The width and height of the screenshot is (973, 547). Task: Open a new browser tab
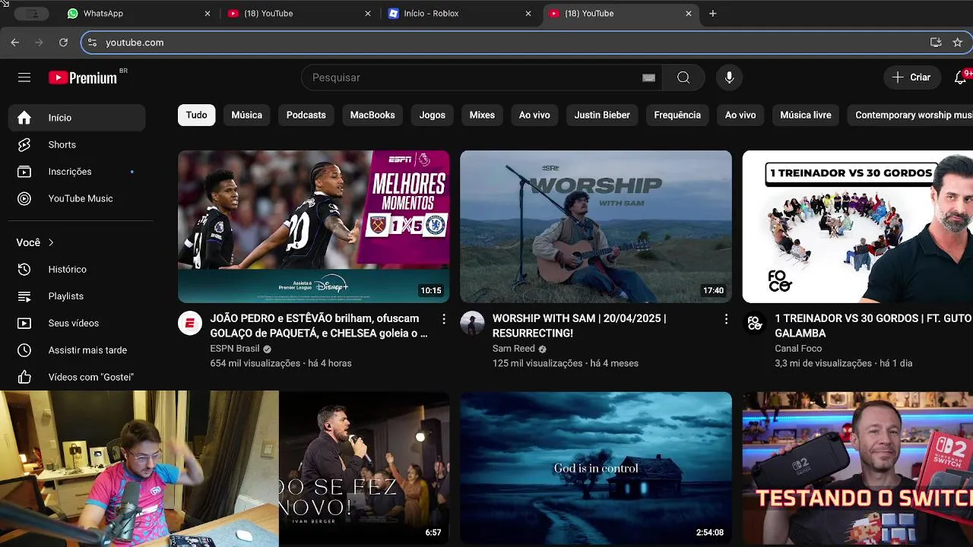[x=712, y=14]
